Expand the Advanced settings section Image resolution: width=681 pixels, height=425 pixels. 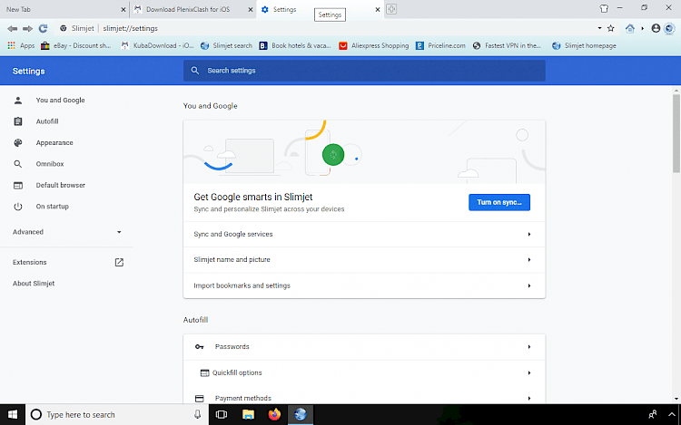point(67,232)
